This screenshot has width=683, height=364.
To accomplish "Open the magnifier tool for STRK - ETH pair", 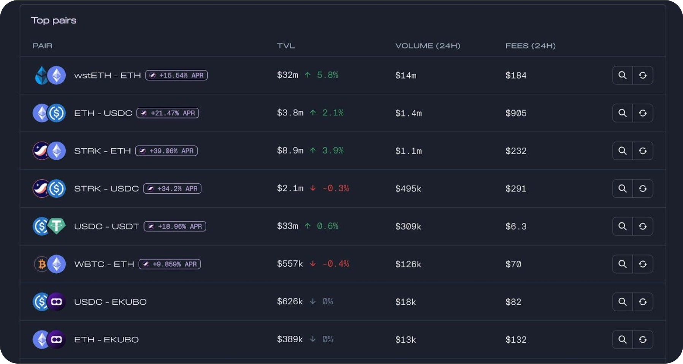I will 622,151.
